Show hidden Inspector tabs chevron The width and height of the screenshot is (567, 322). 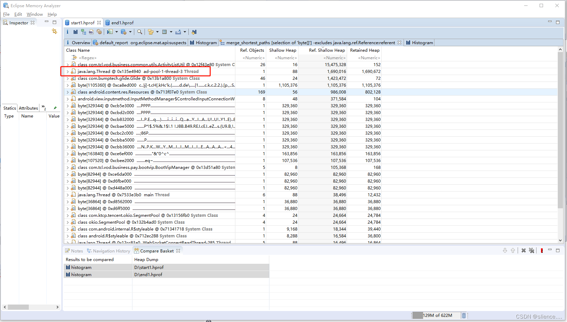click(x=44, y=108)
